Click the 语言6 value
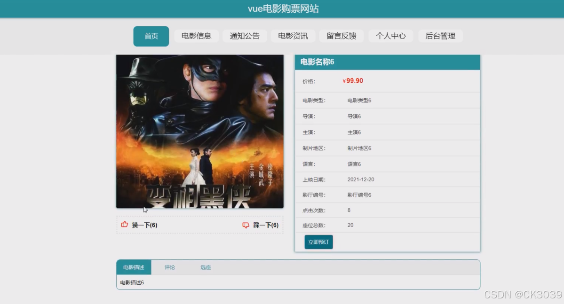 point(354,164)
